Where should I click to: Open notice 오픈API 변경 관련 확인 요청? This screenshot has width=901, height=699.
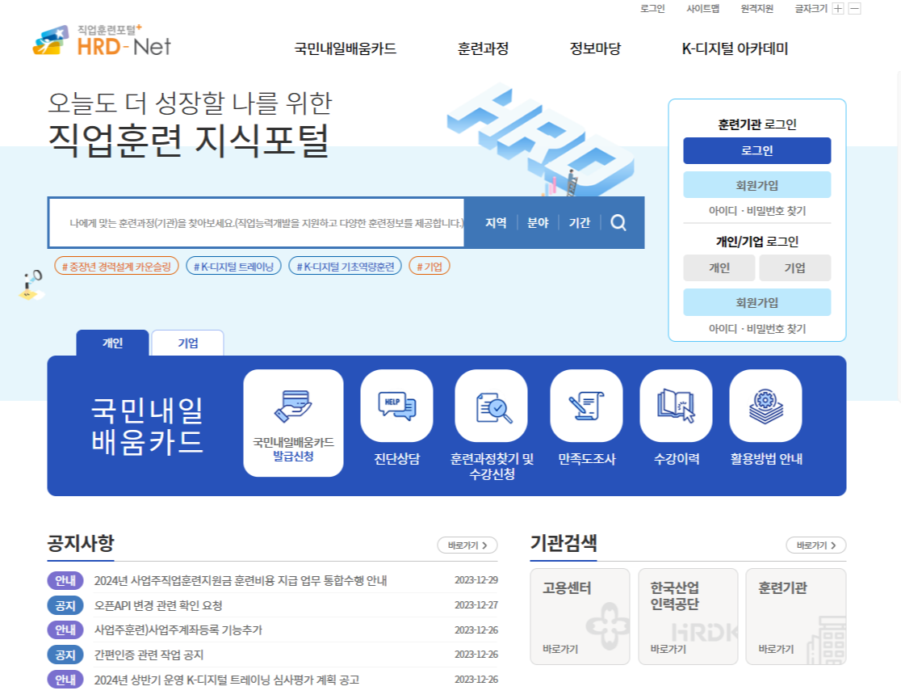(158, 605)
